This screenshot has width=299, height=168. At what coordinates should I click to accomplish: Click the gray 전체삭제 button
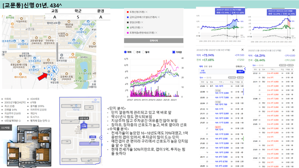tap(154, 41)
